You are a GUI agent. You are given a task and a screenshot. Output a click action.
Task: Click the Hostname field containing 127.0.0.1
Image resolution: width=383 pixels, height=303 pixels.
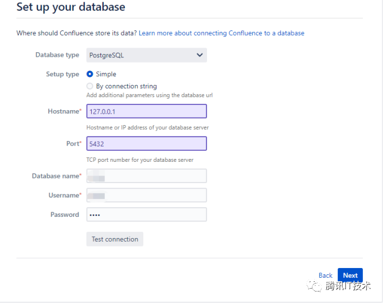click(x=146, y=111)
